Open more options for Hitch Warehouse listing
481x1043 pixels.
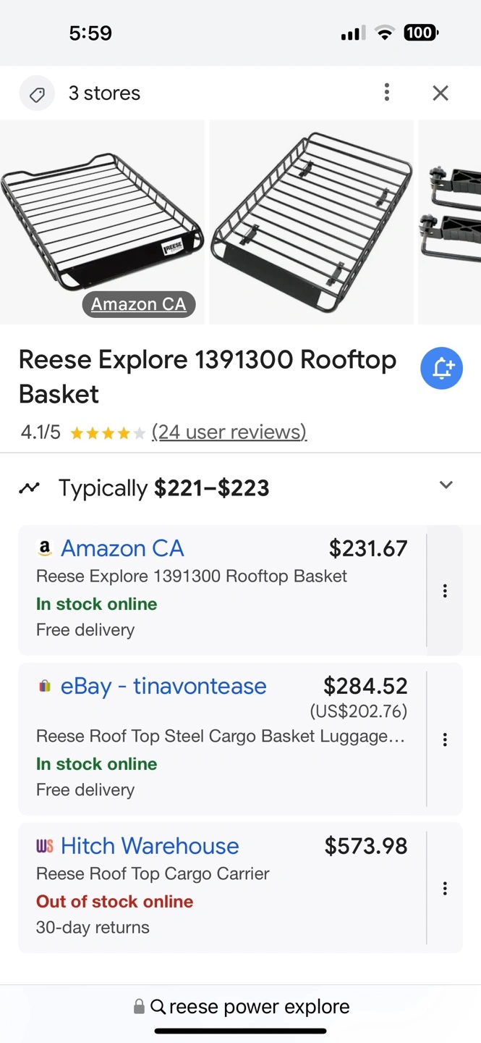[445, 888]
